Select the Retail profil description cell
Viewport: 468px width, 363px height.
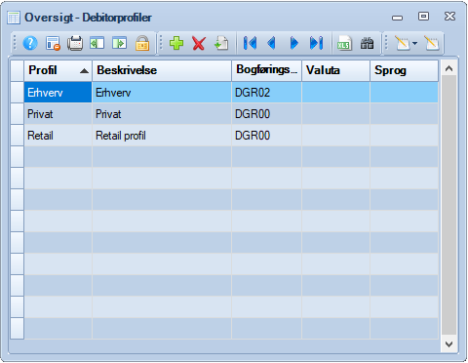pos(162,136)
